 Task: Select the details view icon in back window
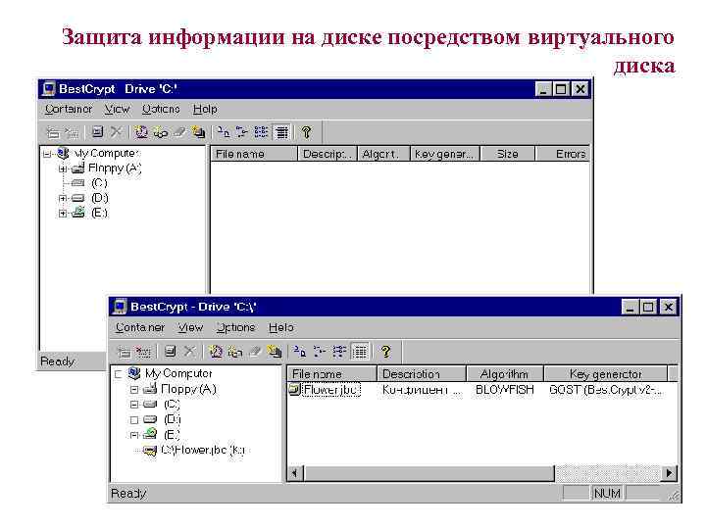282,132
